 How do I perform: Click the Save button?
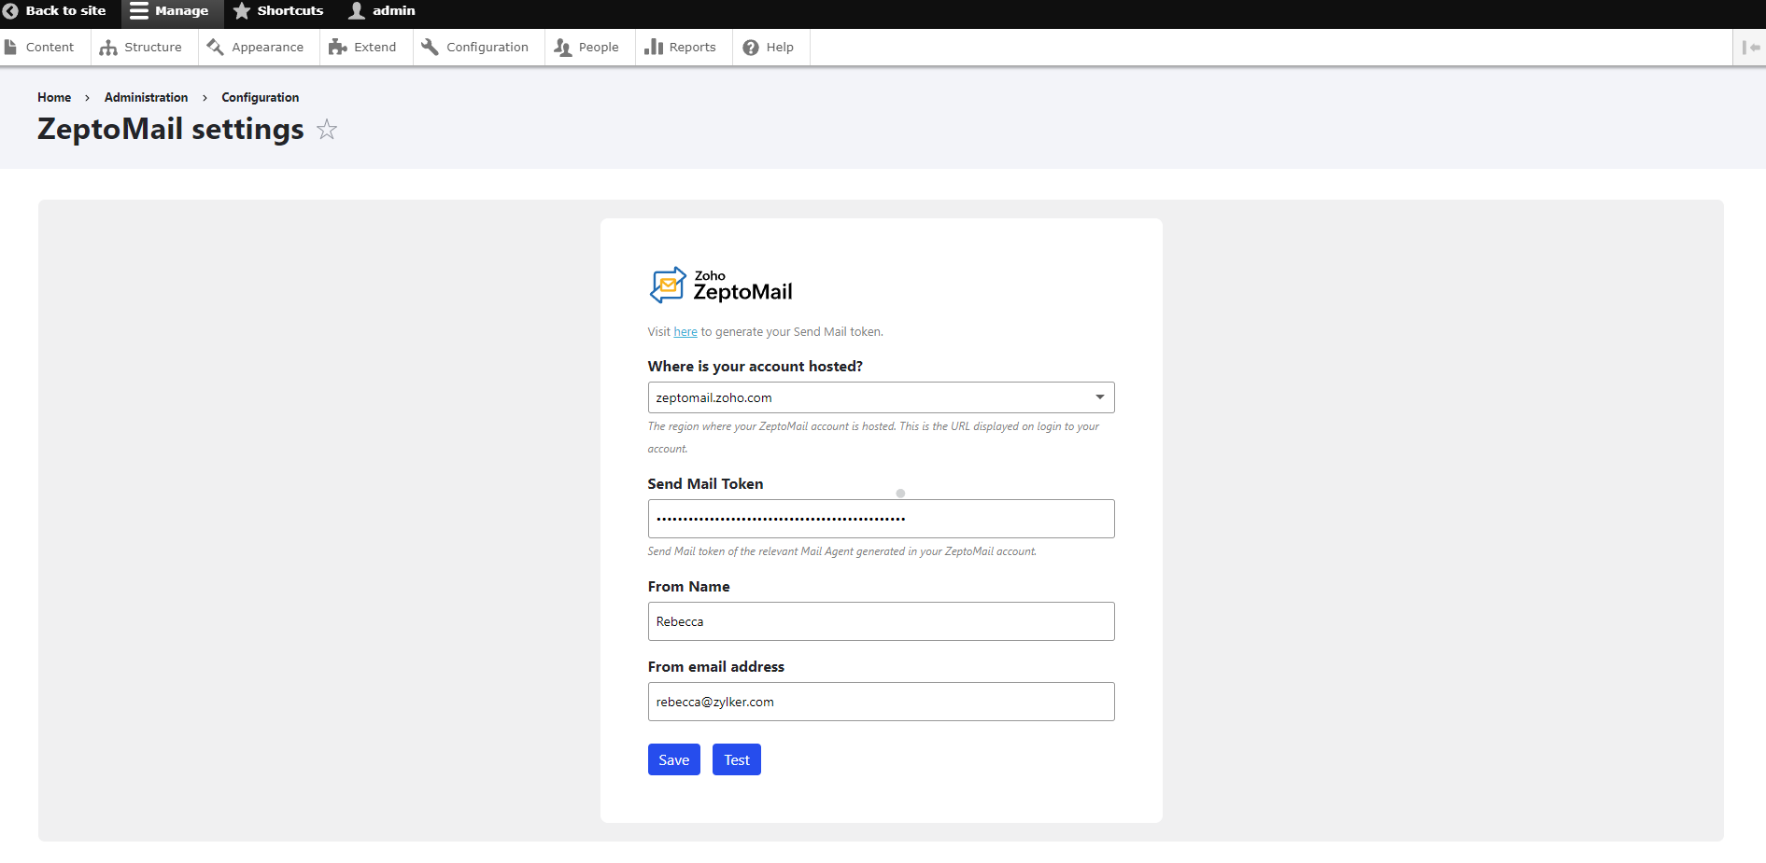673,759
